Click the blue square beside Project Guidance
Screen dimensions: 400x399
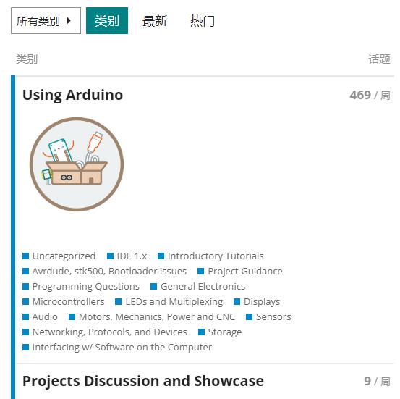pos(201,272)
